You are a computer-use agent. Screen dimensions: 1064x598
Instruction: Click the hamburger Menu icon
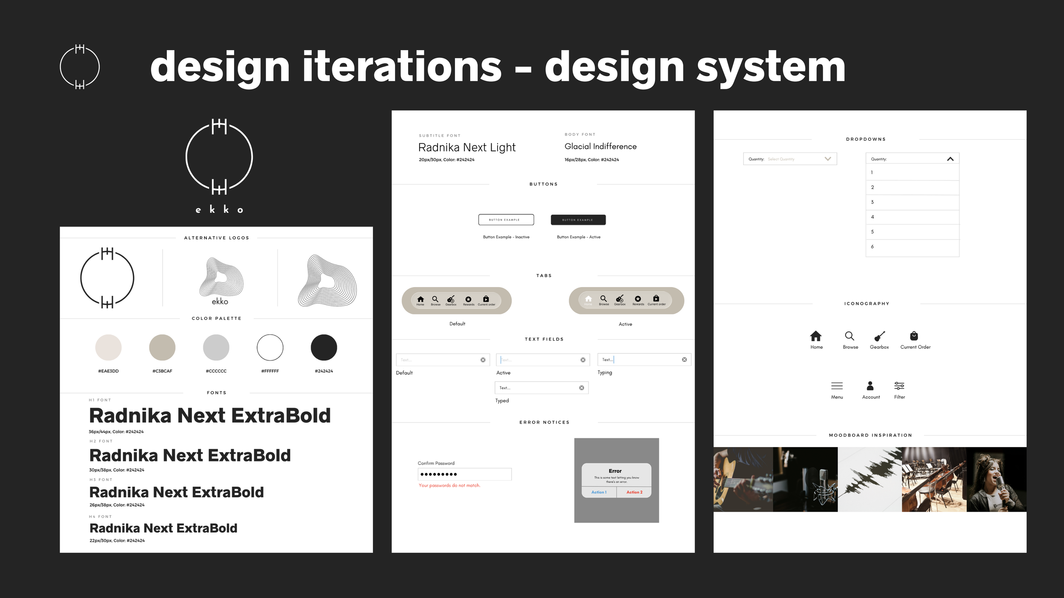click(x=837, y=386)
